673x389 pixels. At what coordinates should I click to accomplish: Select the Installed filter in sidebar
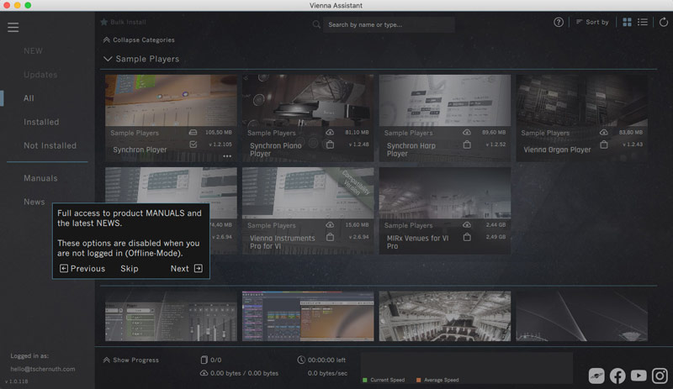[x=41, y=122]
